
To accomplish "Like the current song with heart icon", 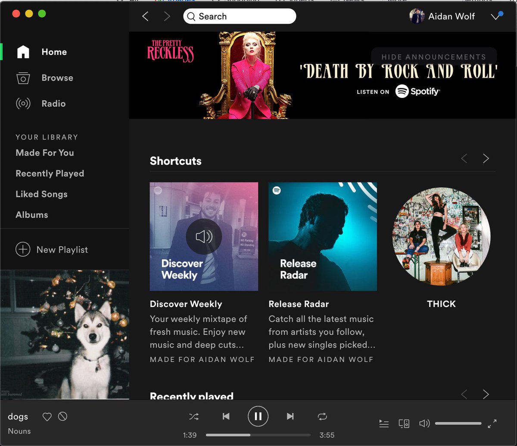I will coord(47,417).
